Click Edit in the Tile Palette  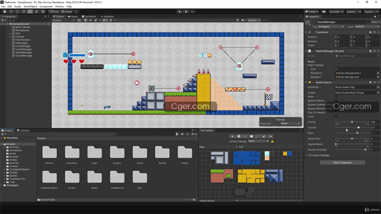[x=241, y=147]
